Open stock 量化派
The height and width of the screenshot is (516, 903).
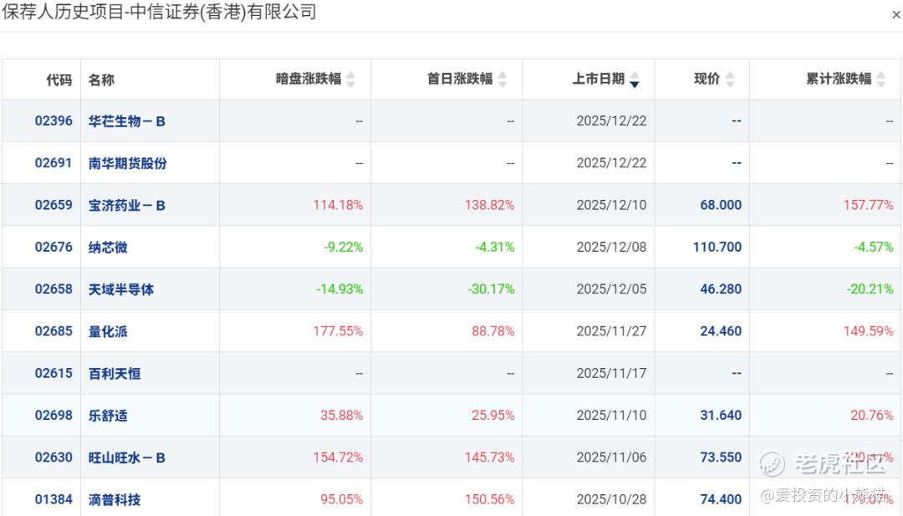click(108, 331)
